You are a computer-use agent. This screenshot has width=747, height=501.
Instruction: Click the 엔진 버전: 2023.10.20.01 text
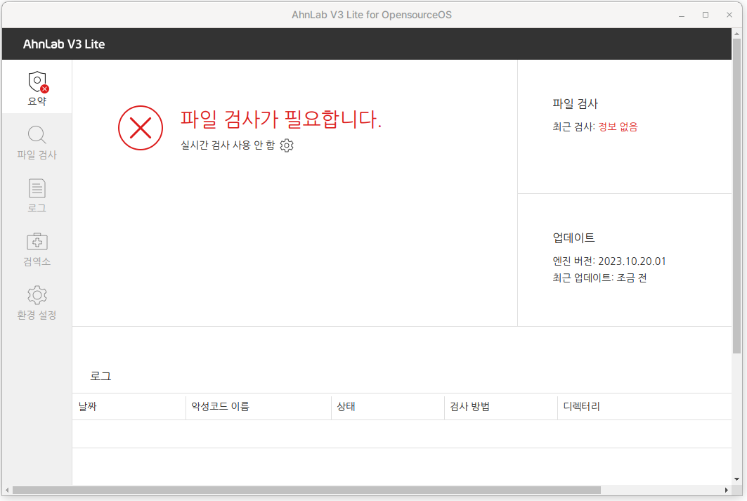pos(609,261)
